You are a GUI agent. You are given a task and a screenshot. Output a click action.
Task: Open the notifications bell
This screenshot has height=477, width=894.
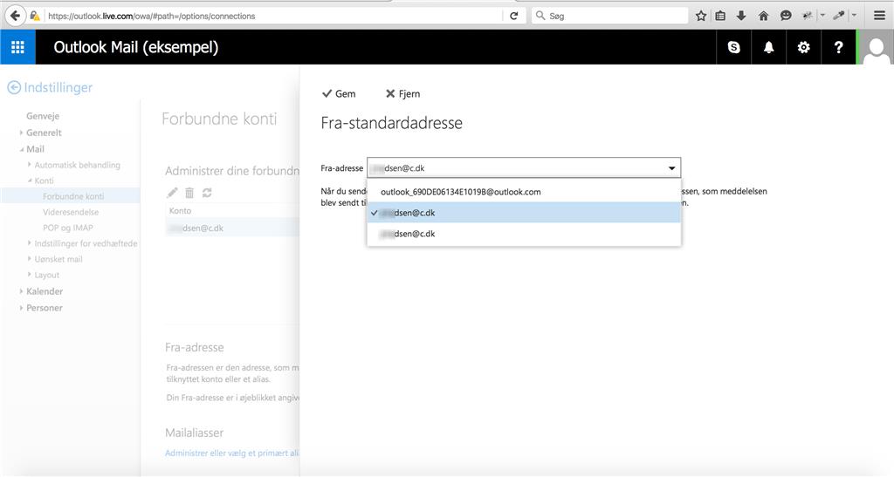pos(768,47)
